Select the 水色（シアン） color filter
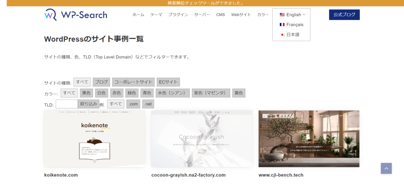 click(x=172, y=93)
